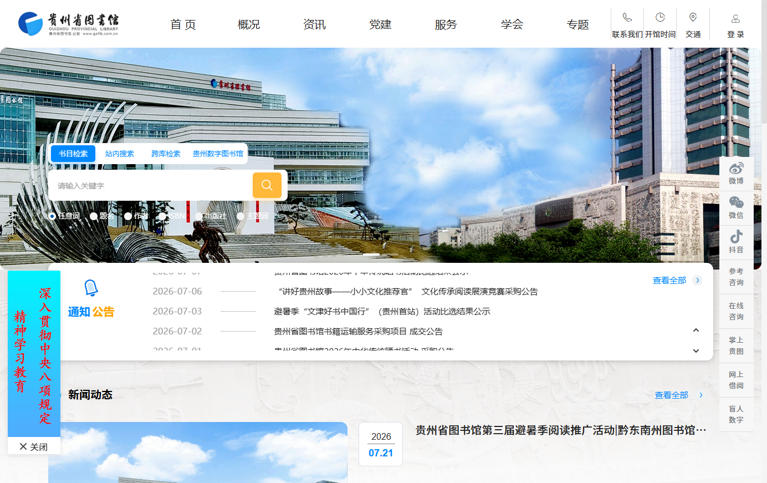Open 联系我们 phone icon

tap(627, 18)
